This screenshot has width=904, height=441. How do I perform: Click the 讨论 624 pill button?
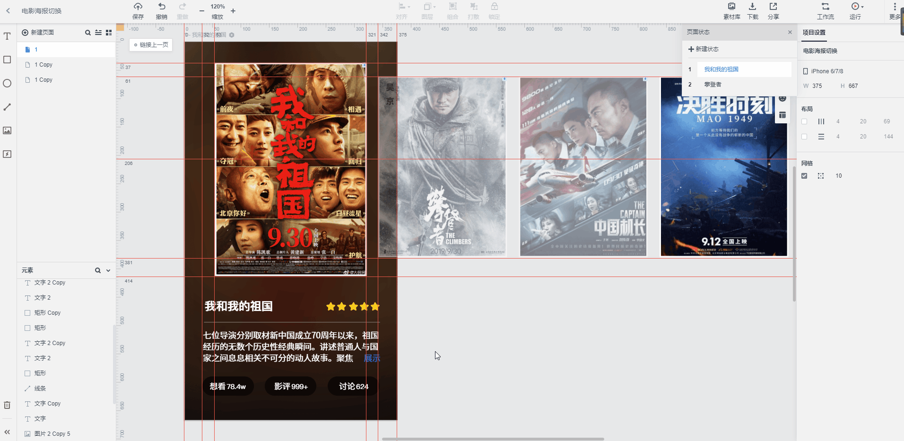[x=354, y=387]
